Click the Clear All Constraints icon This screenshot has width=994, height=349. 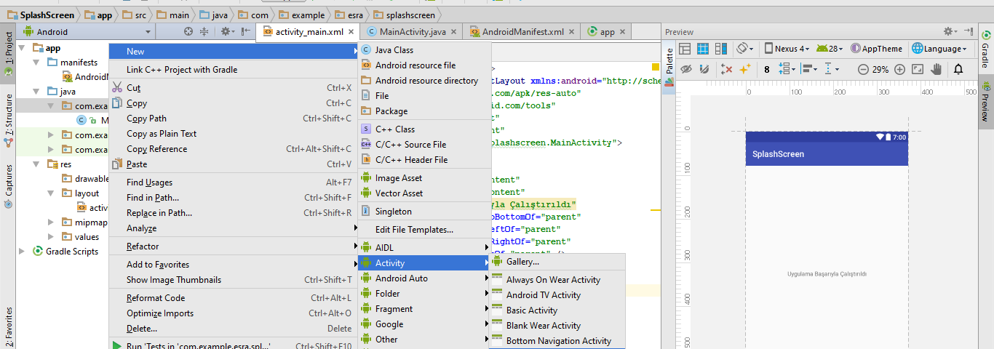(726, 69)
